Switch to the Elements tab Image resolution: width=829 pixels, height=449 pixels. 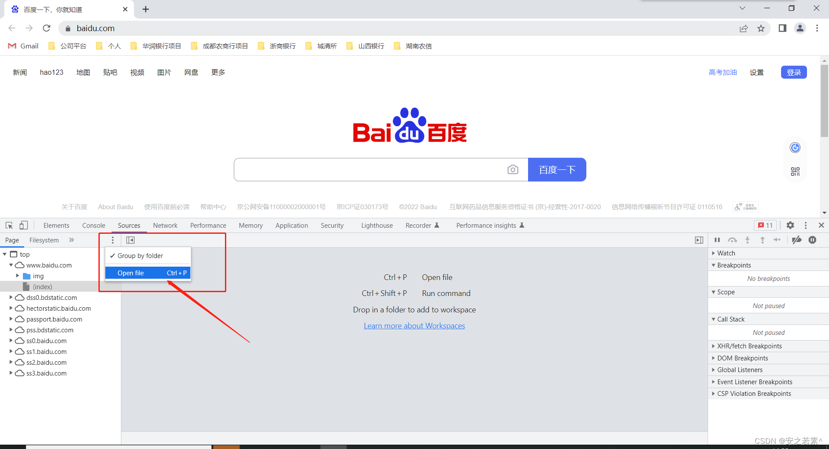(x=56, y=226)
